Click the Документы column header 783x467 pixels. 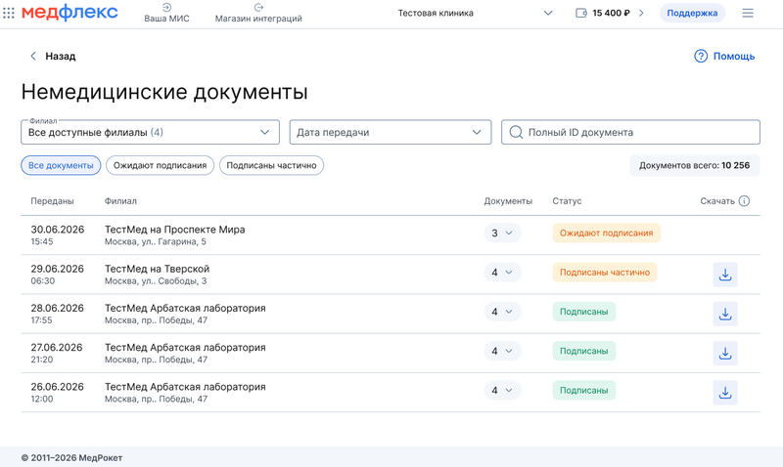(x=508, y=201)
